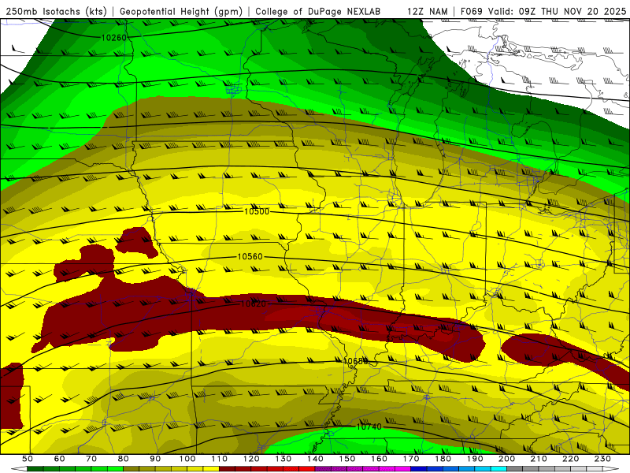Click the 190 tick label on color scale

pos(475,459)
